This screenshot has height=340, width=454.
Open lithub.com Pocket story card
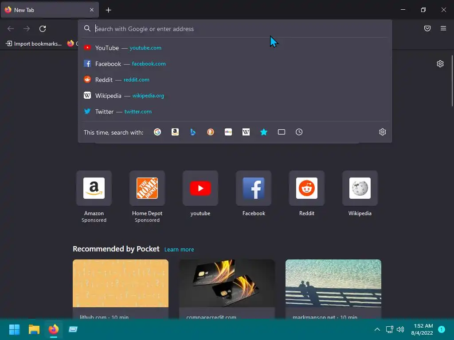(x=121, y=289)
